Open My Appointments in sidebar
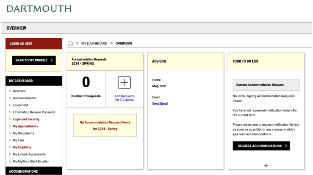The height and width of the screenshot is (175, 313). click(x=26, y=126)
